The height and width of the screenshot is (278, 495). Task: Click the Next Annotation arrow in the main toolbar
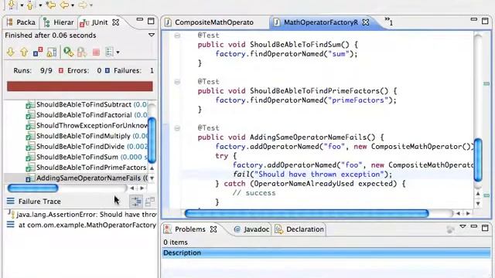click(12, 5)
